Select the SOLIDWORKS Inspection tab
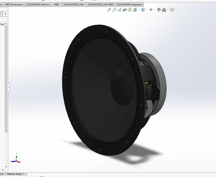Viewport: 216px width, 177px height. (129, 5)
